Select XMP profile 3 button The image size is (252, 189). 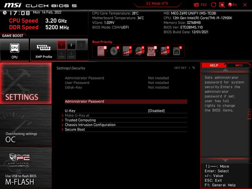[x=81, y=45]
